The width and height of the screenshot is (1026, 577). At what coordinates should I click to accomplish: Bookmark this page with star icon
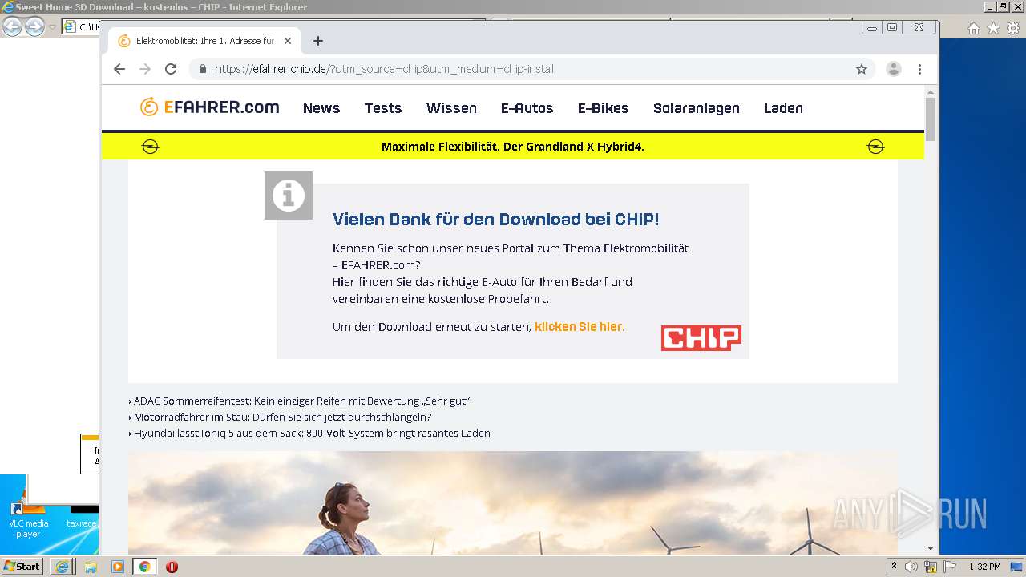(862, 69)
